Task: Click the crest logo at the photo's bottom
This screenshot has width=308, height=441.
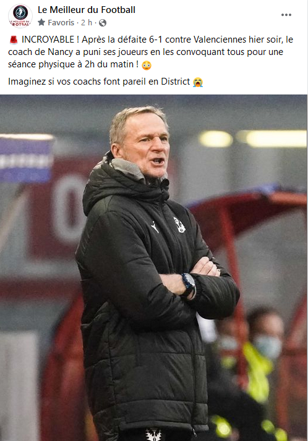Action: point(153,435)
